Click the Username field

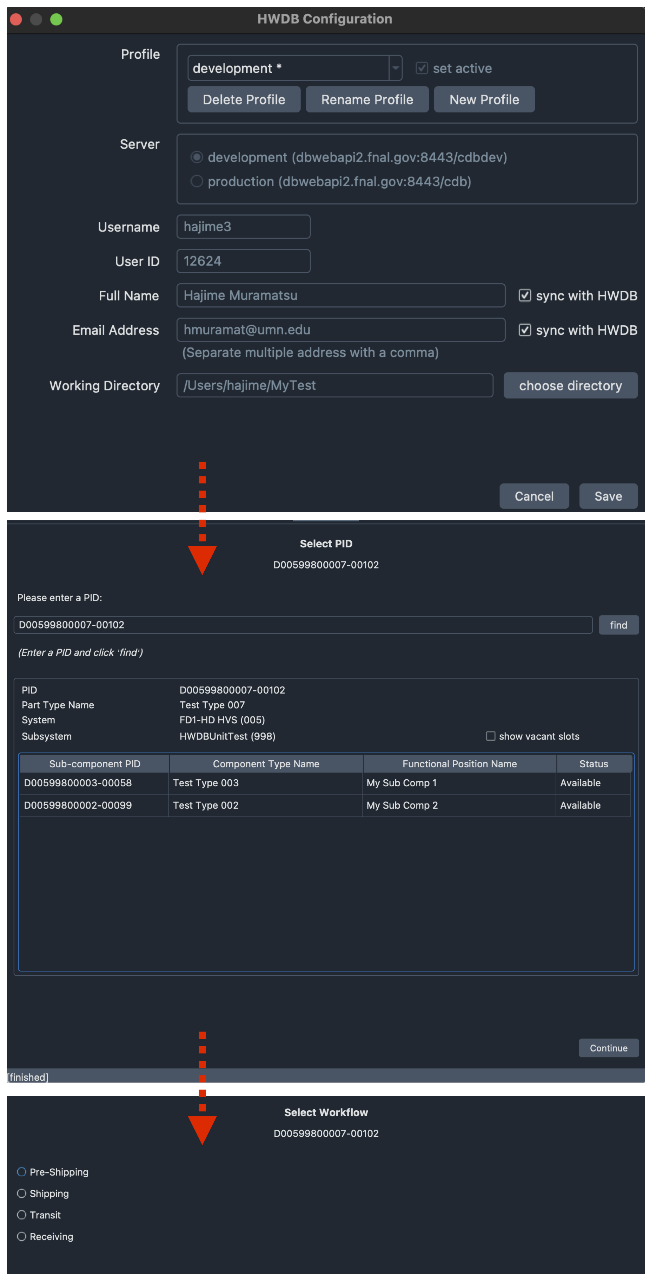point(243,227)
